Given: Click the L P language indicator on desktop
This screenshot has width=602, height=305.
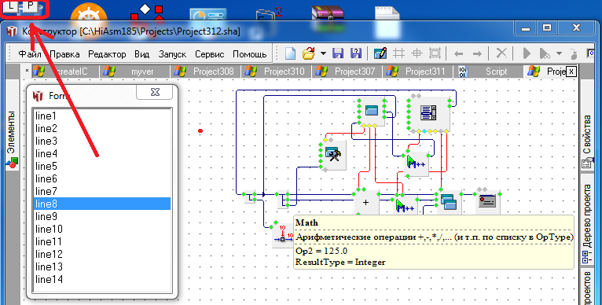Looking at the screenshot, I should [24, 9].
